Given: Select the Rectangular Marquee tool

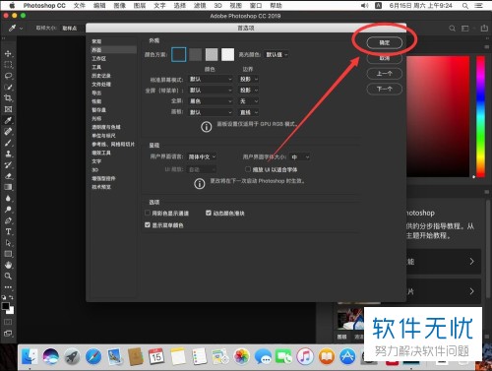Looking at the screenshot, I should tap(9, 65).
